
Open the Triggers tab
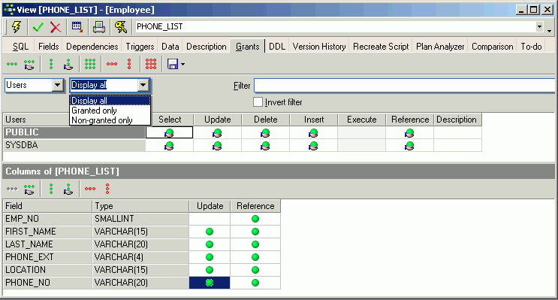point(140,47)
